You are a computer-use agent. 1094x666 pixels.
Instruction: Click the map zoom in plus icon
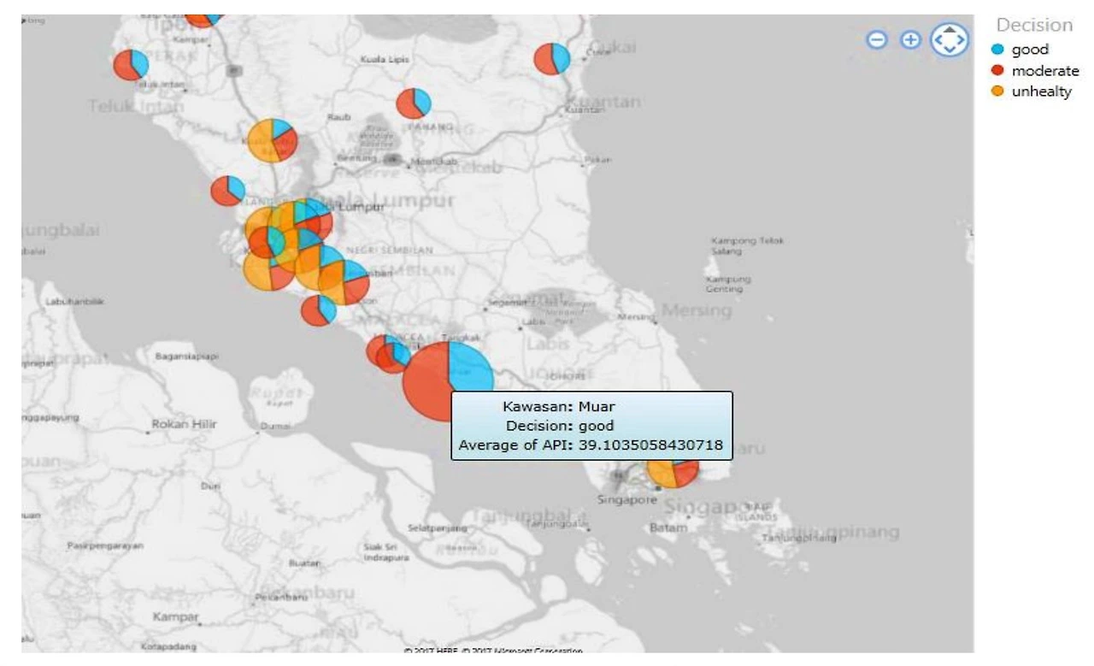pyautogui.click(x=911, y=39)
